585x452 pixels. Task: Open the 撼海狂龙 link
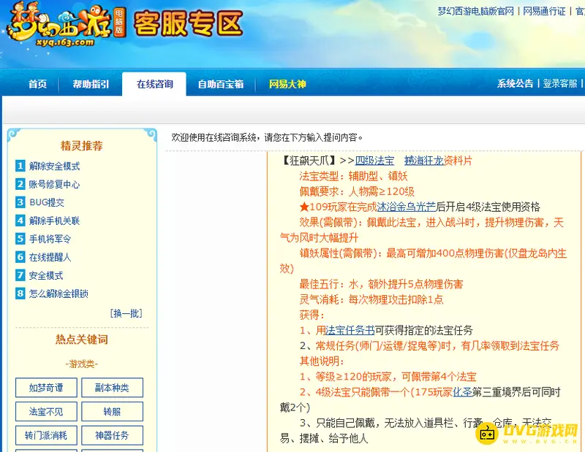pos(423,161)
